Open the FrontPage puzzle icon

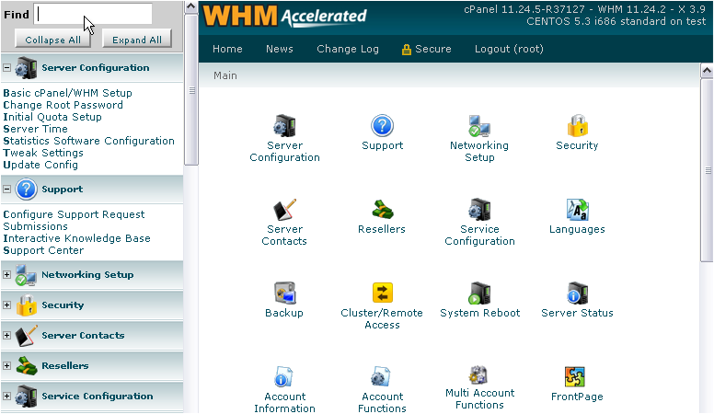point(575,376)
